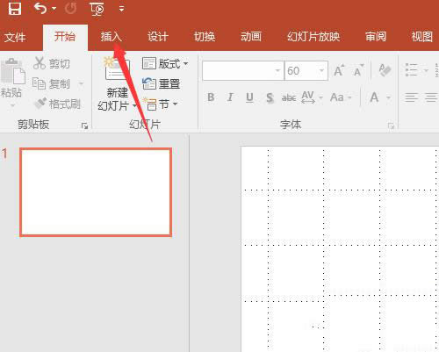
Task: Open the font size 60 dropdown
Action: click(x=321, y=70)
